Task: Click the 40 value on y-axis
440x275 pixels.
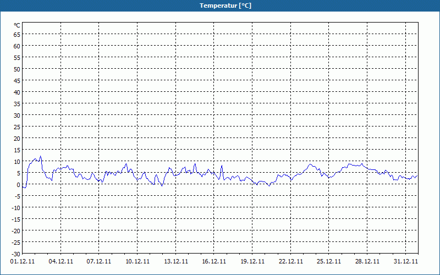Action: (x=17, y=92)
